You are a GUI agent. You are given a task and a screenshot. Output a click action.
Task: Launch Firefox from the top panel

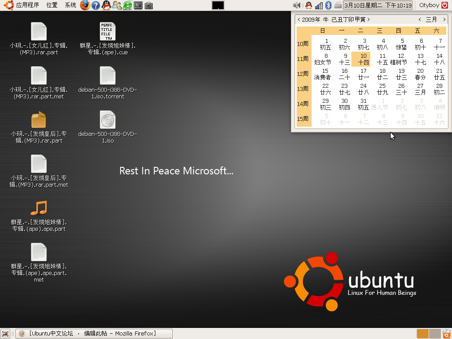tap(85, 5)
